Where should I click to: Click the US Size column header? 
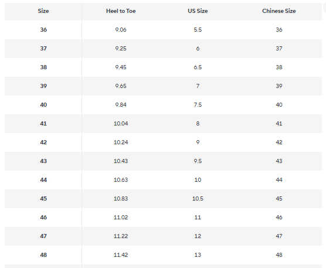198,11
